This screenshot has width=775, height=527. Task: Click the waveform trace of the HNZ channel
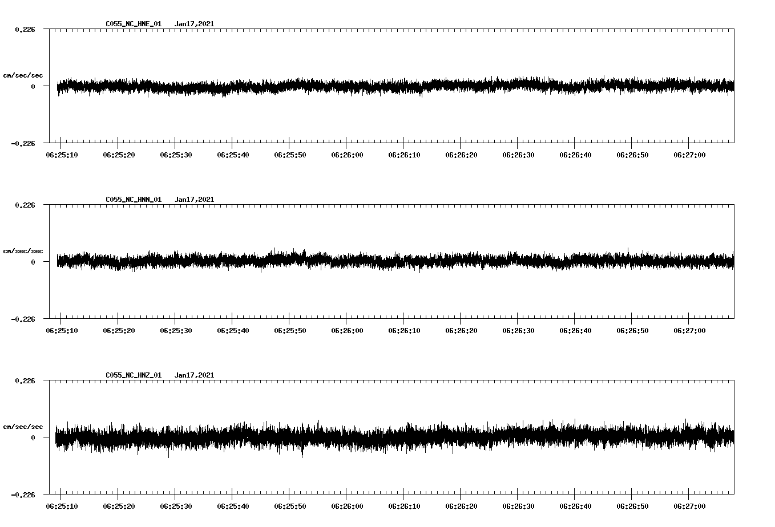click(342, 438)
